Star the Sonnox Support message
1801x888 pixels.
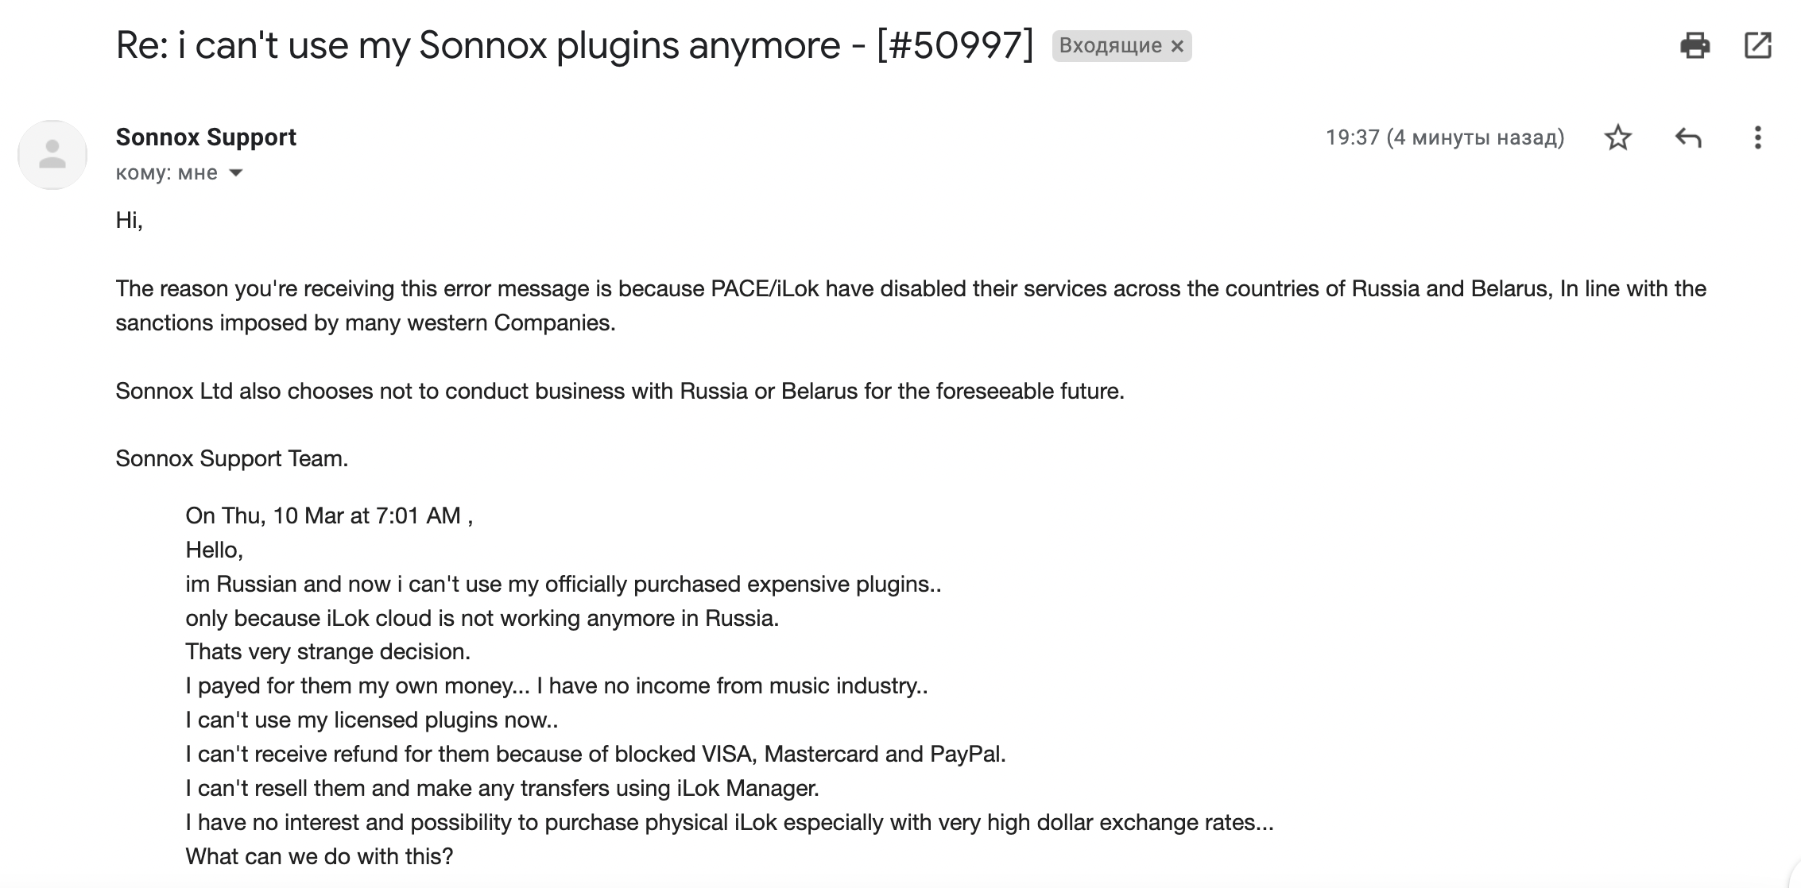1617,138
